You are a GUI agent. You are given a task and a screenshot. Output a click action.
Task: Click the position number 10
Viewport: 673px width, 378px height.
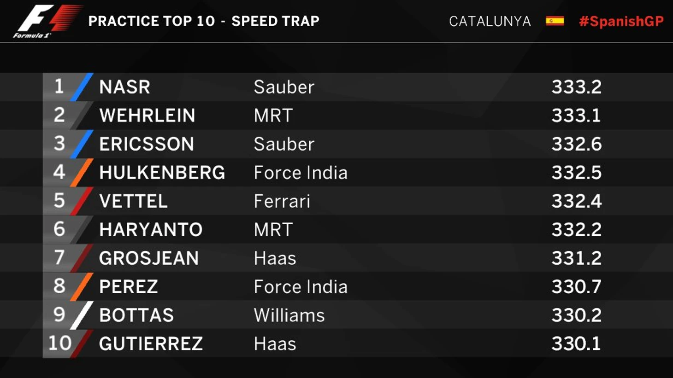[60, 343]
